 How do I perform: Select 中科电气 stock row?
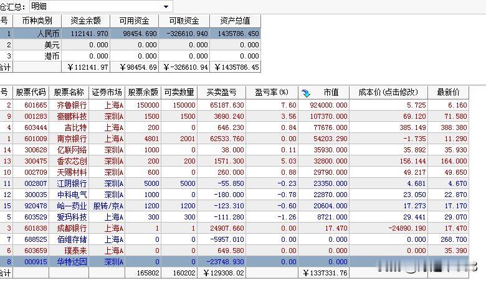tap(234, 195)
